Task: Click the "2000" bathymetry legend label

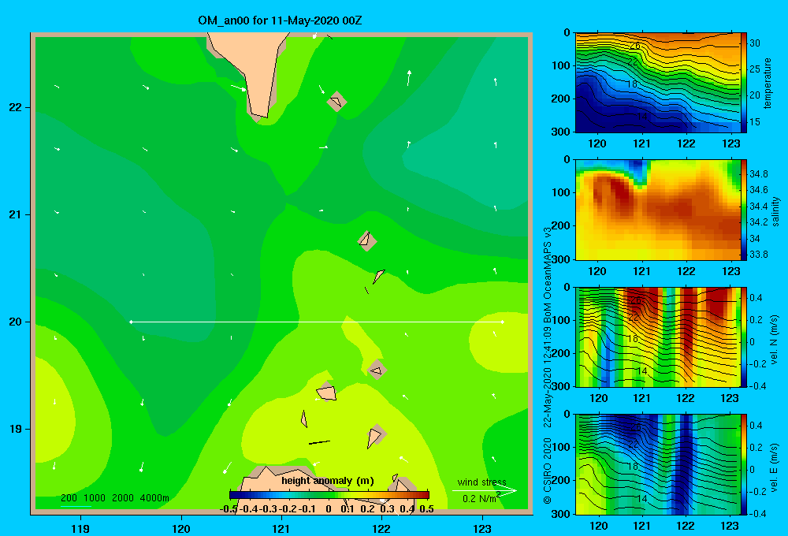Action: click(x=123, y=498)
